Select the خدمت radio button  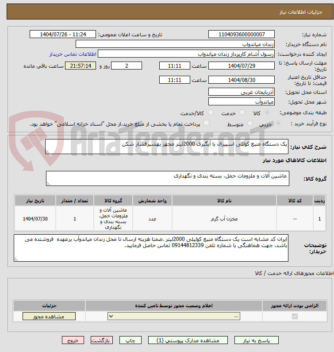coord(242,112)
